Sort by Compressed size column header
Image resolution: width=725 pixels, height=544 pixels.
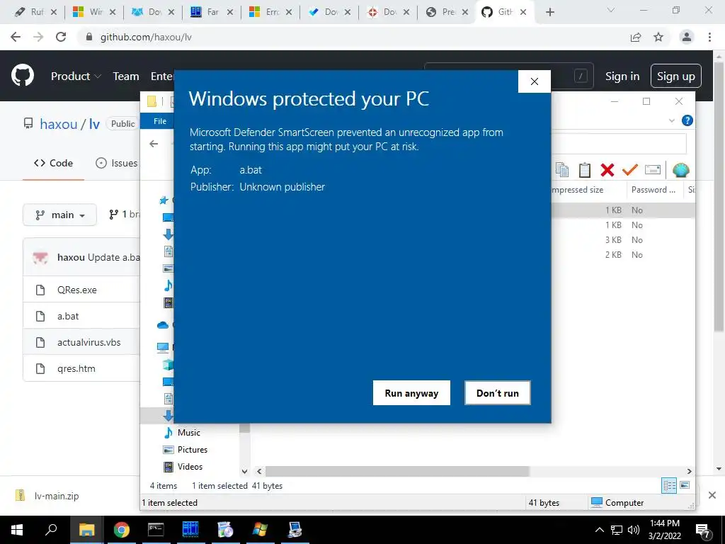click(578, 190)
